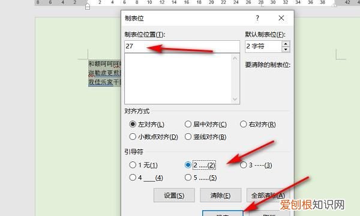This screenshot has width=360, height=216.
Task: Select 竖线对齐(B) alignment
Action: pyautogui.click(x=205, y=137)
